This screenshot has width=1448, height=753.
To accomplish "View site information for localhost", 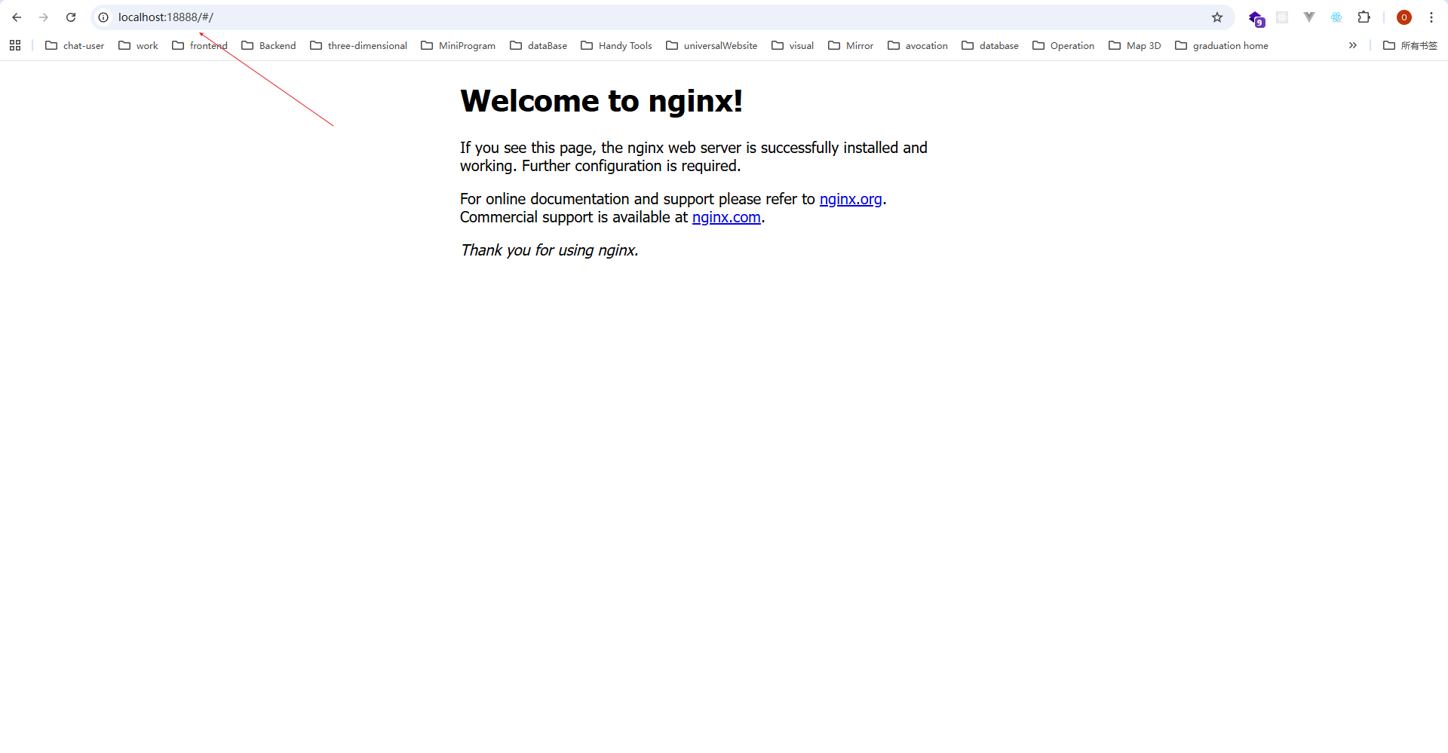I will point(103,17).
